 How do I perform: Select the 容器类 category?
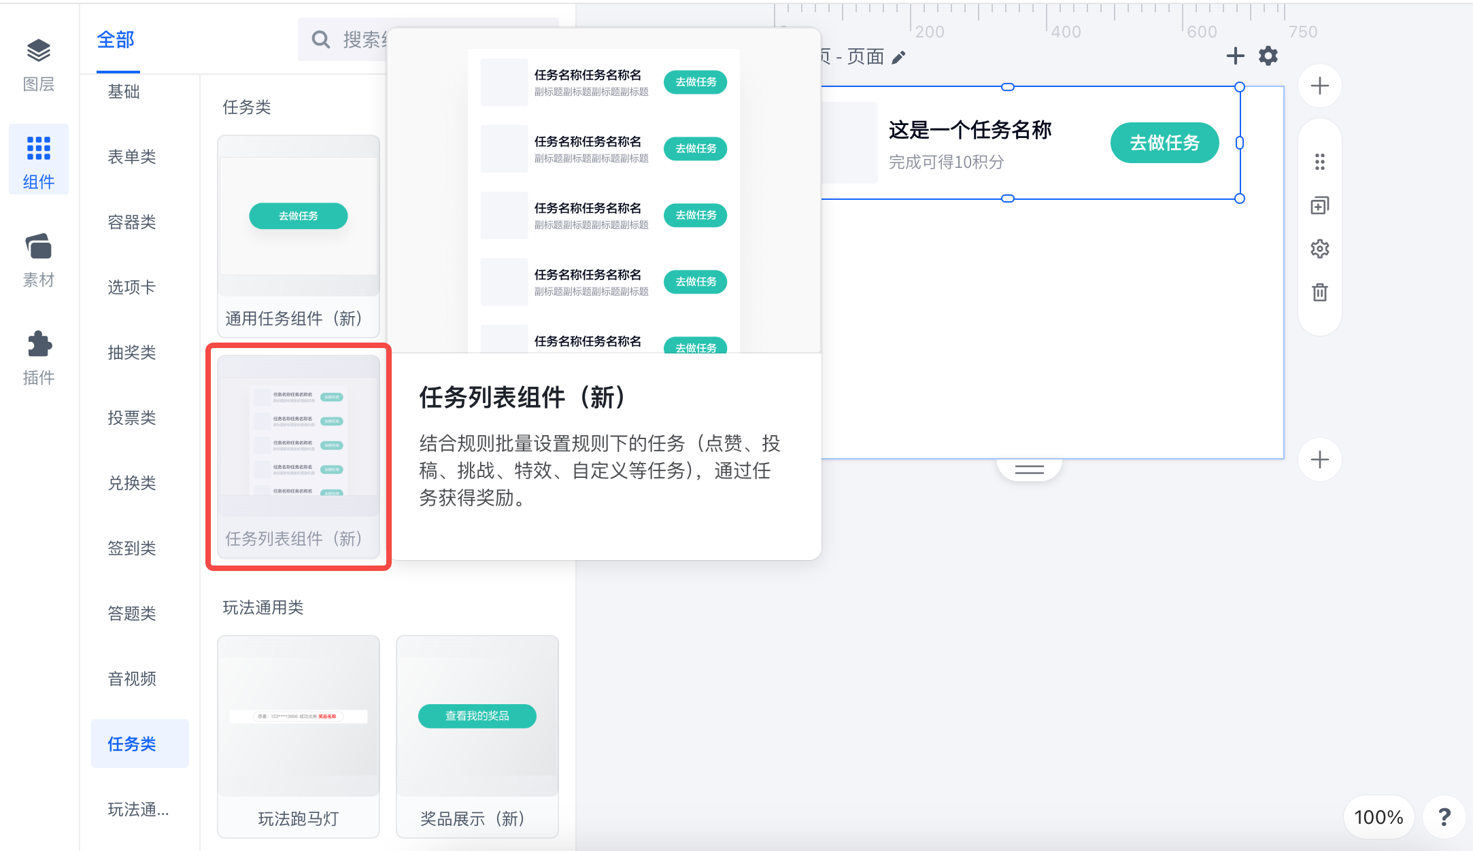click(132, 222)
